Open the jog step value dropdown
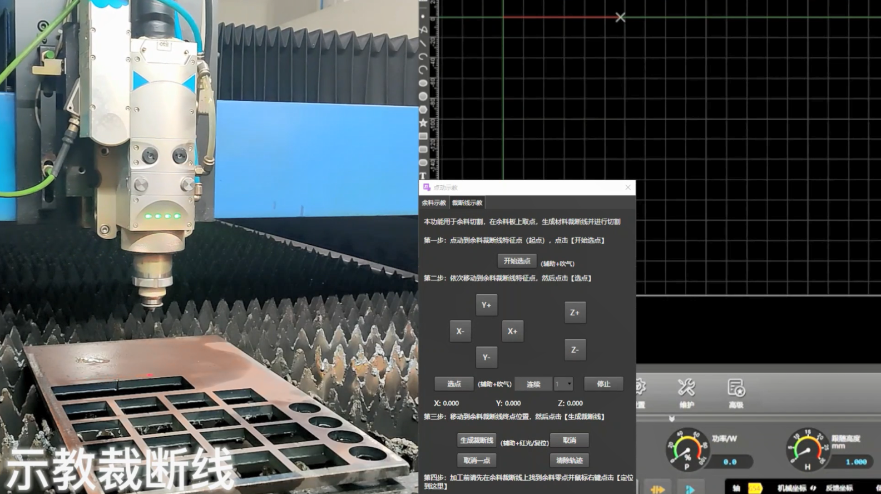The height and width of the screenshot is (494, 881). click(x=564, y=384)
